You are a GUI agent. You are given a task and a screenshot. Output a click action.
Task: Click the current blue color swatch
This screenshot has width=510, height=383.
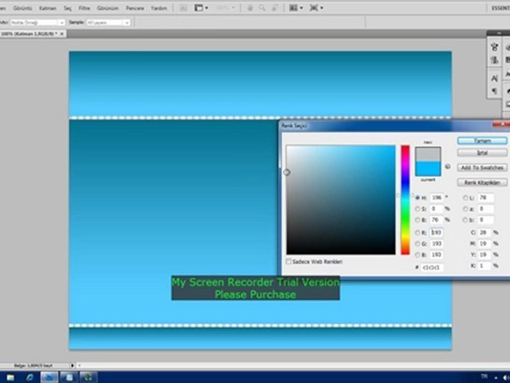tap(428, 169)
